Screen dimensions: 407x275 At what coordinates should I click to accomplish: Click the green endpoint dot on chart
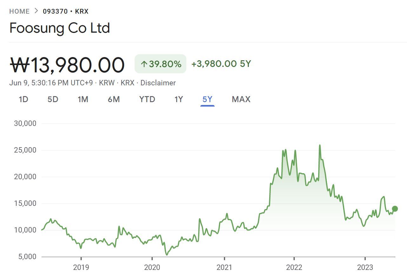(x=395, y=209)
